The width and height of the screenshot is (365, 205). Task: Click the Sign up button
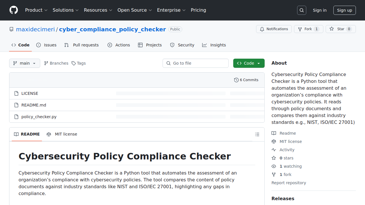click(344, 10)
